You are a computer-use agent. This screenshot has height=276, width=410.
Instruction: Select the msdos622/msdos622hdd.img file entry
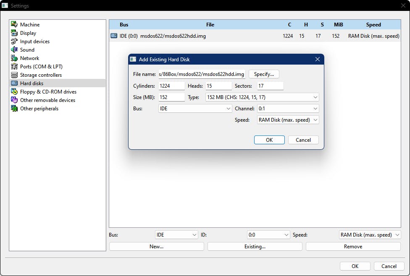tap(173, 36)
